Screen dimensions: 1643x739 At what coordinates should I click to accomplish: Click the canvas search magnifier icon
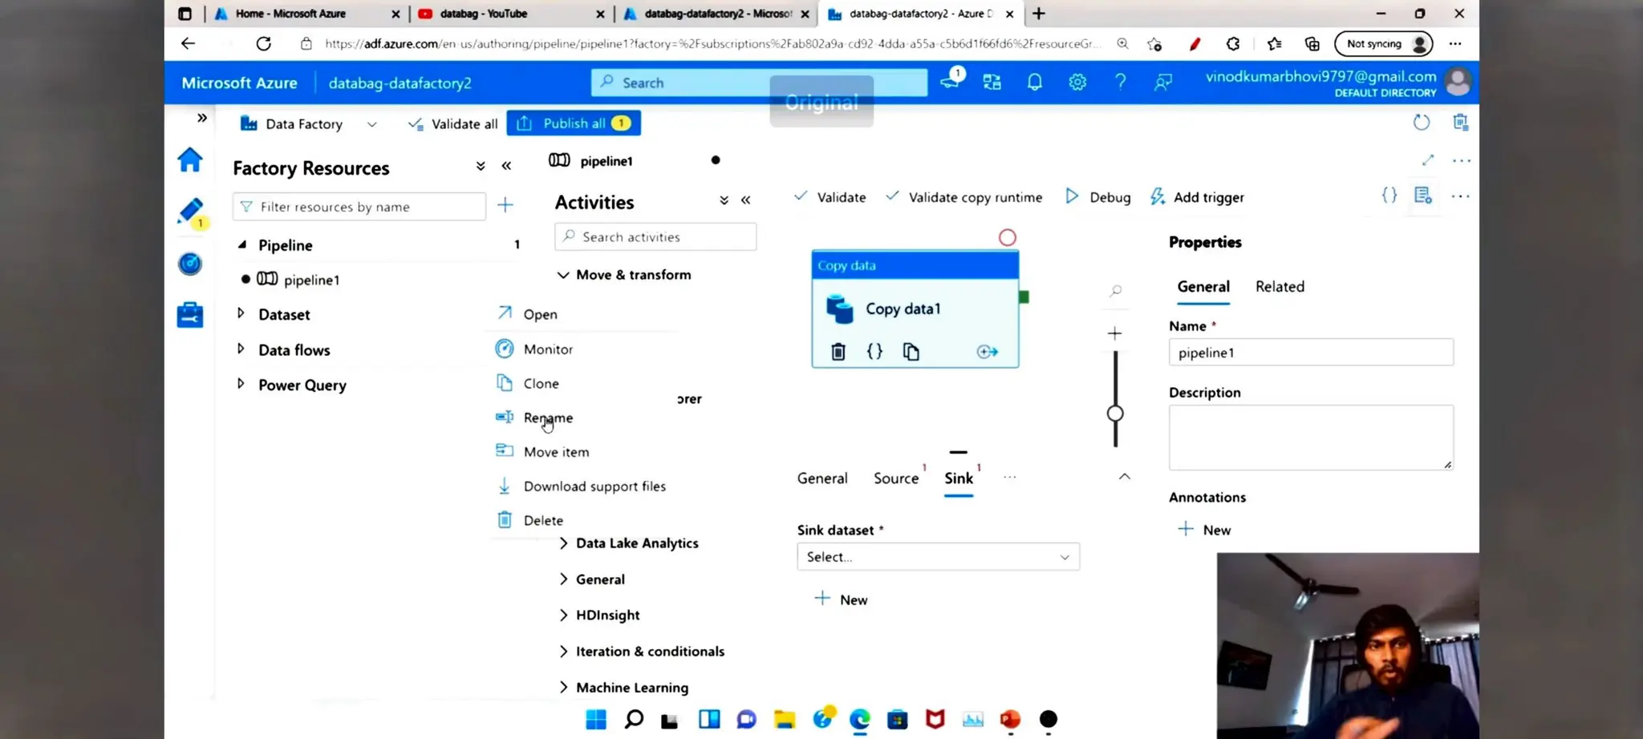1115,291
